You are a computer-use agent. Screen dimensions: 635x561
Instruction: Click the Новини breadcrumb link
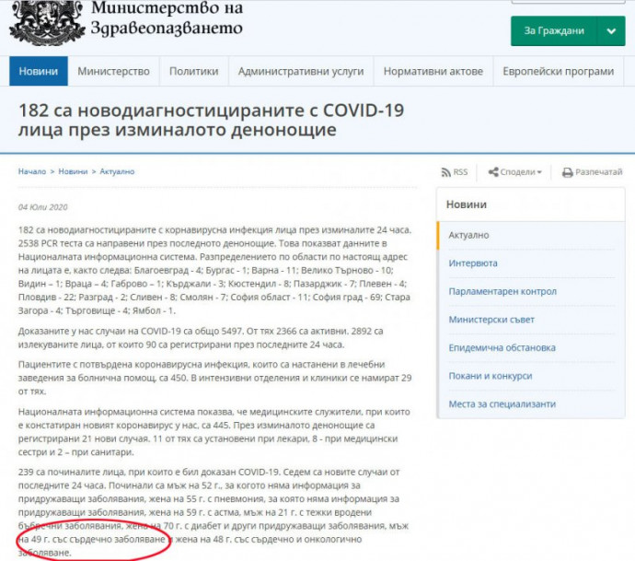point(73,171)
